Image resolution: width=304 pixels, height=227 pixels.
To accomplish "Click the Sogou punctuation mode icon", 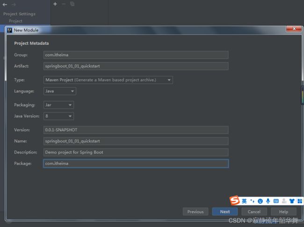I will pos(252,201).
